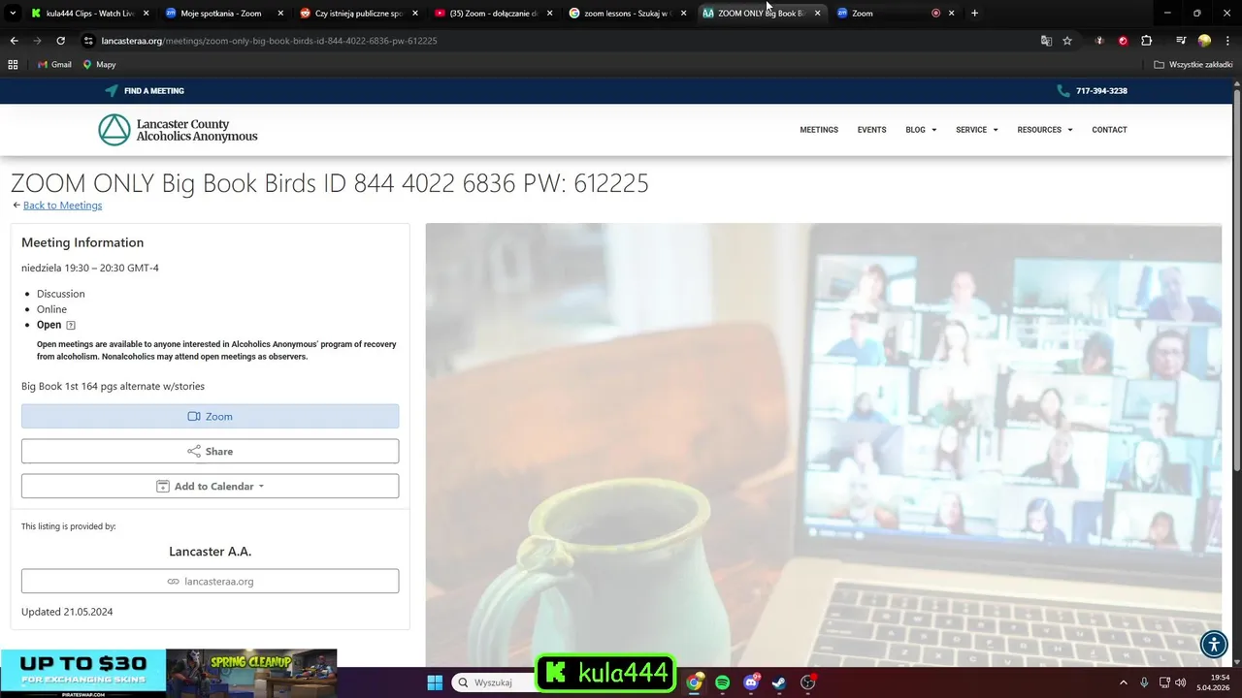Image resolution: width=1242 pixels, height=698 pixels.
Task: Click the phone icon beside 717-394-3238
Action: tap(1063, 90)
